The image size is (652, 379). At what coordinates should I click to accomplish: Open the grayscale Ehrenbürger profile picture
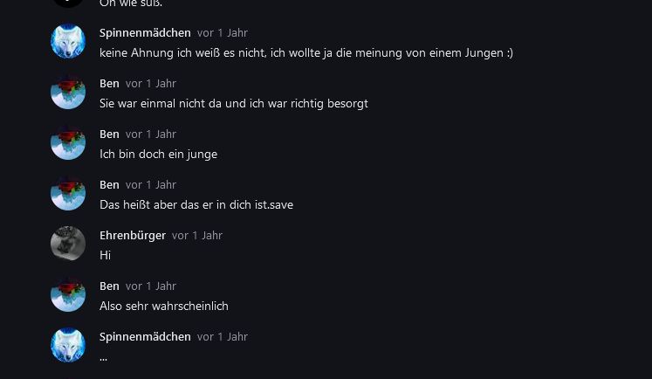[68, 244]
